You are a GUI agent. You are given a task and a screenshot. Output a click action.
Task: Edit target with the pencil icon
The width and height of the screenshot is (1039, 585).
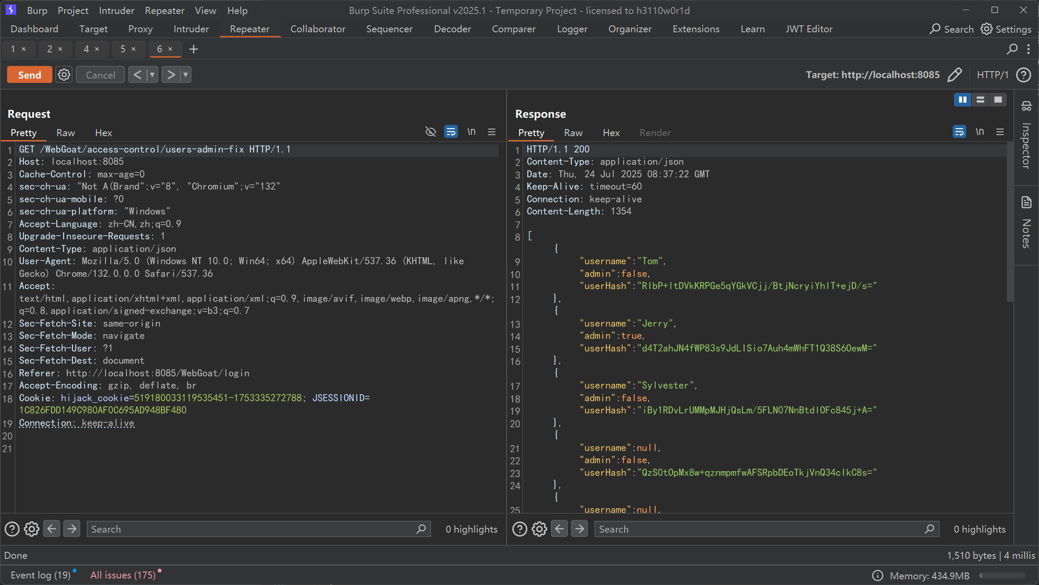pos(954,75)
